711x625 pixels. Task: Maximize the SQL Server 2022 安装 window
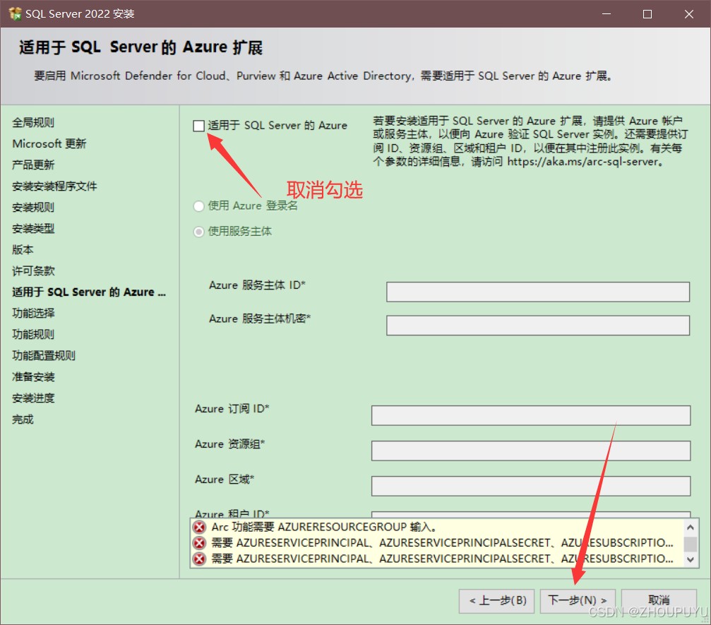coord(647,13)
